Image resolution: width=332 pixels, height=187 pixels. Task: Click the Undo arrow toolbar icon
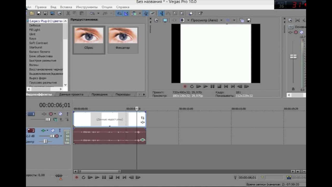(x=92, y=13)
